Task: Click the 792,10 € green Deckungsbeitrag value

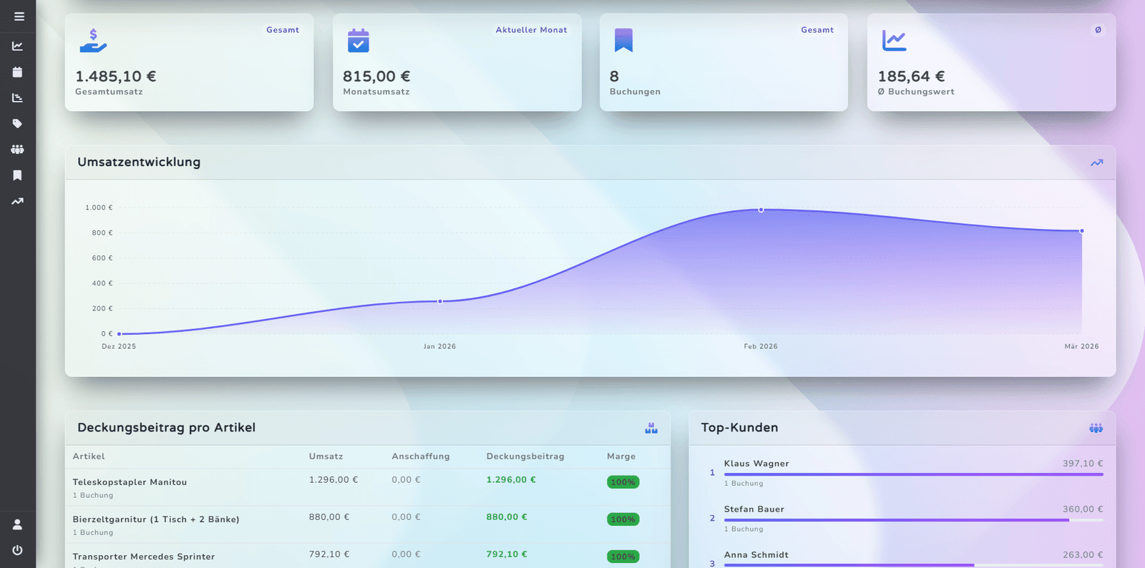Action: 507,554
